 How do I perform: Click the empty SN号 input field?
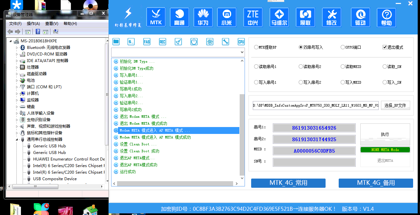[314, 162]
